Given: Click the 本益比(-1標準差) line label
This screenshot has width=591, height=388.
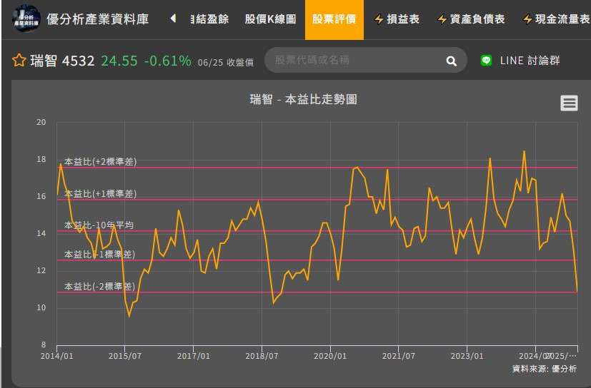Looking at the screenshot, I should (99, 255).
